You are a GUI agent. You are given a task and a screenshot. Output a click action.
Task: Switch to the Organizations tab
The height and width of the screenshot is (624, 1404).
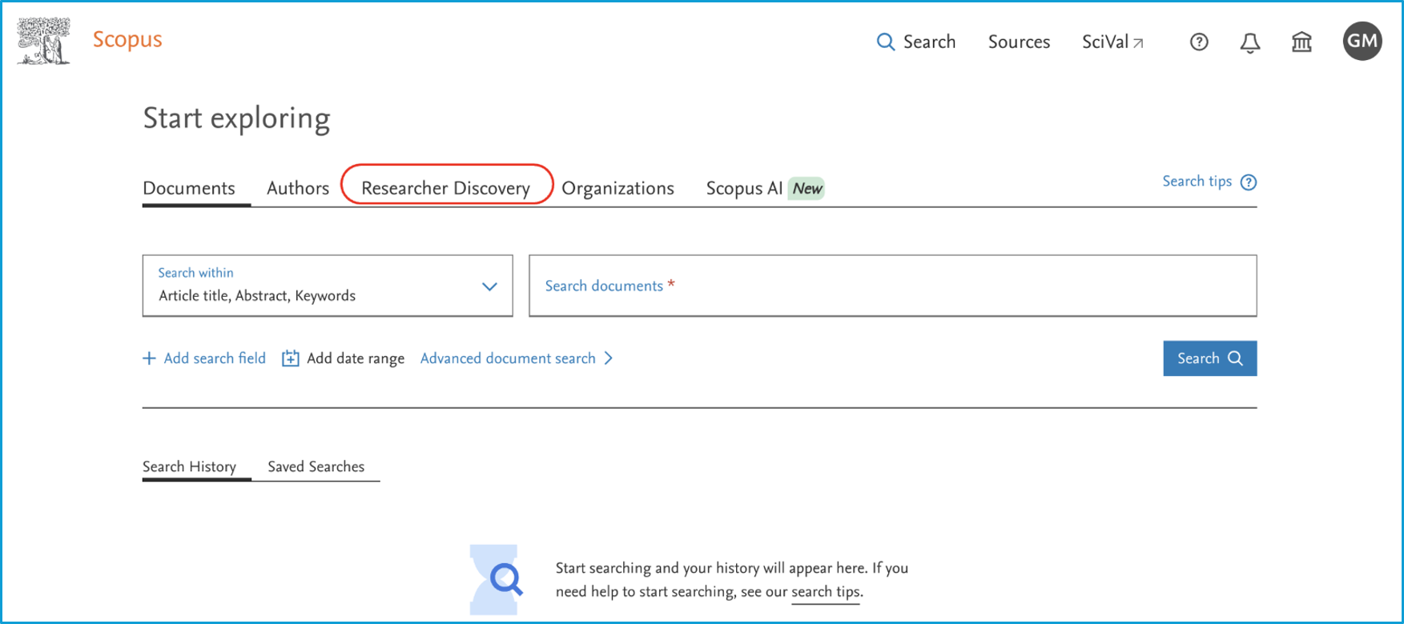click(618, 188)
